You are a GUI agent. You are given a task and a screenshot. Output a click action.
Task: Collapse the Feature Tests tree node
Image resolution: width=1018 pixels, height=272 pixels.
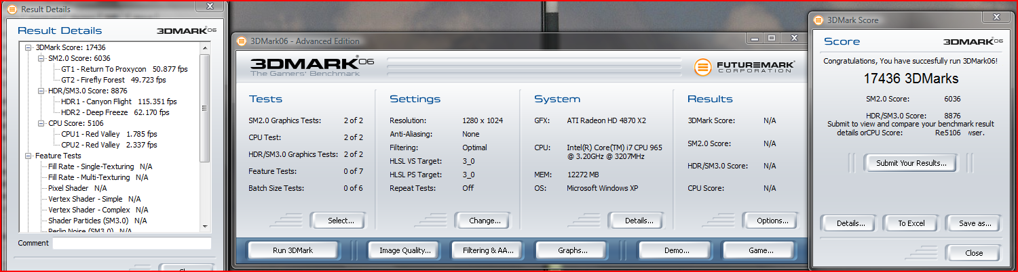tap(28, 156)
